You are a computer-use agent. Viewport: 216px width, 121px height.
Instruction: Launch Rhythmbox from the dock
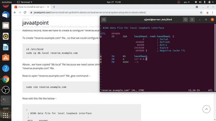[x=6, y=36]
